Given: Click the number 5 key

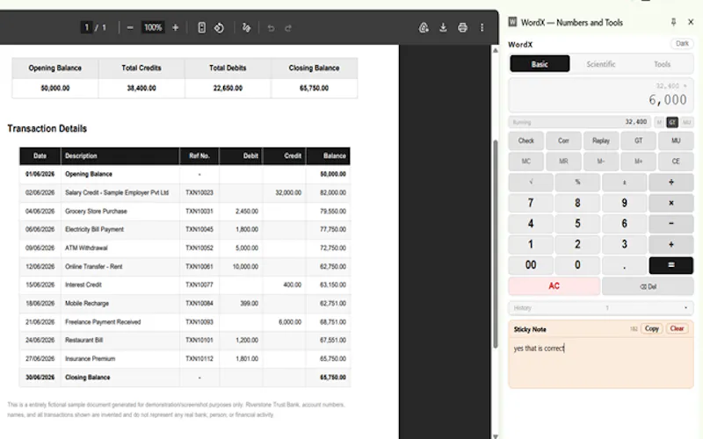Looking at the screenshot, I should pyautogui.click(x=577, y=224).
